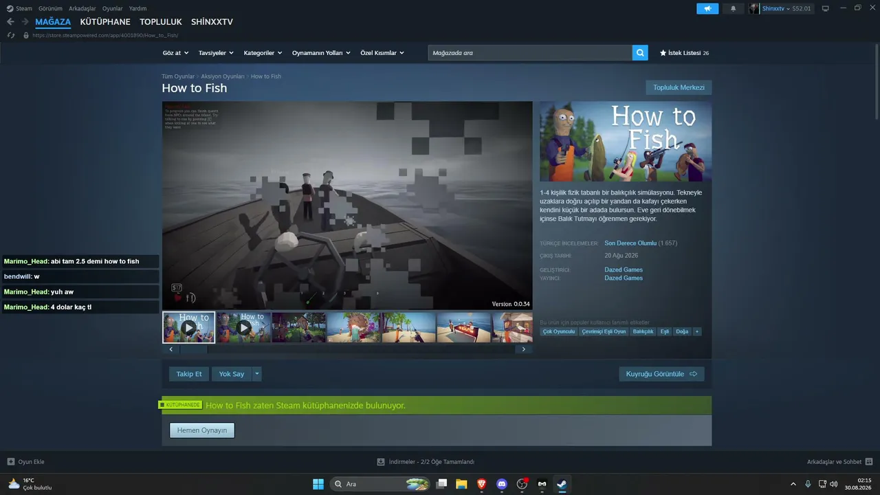Open the İndirmeler download icon
The width and height of the screenshot is (880, 495).
381,462
